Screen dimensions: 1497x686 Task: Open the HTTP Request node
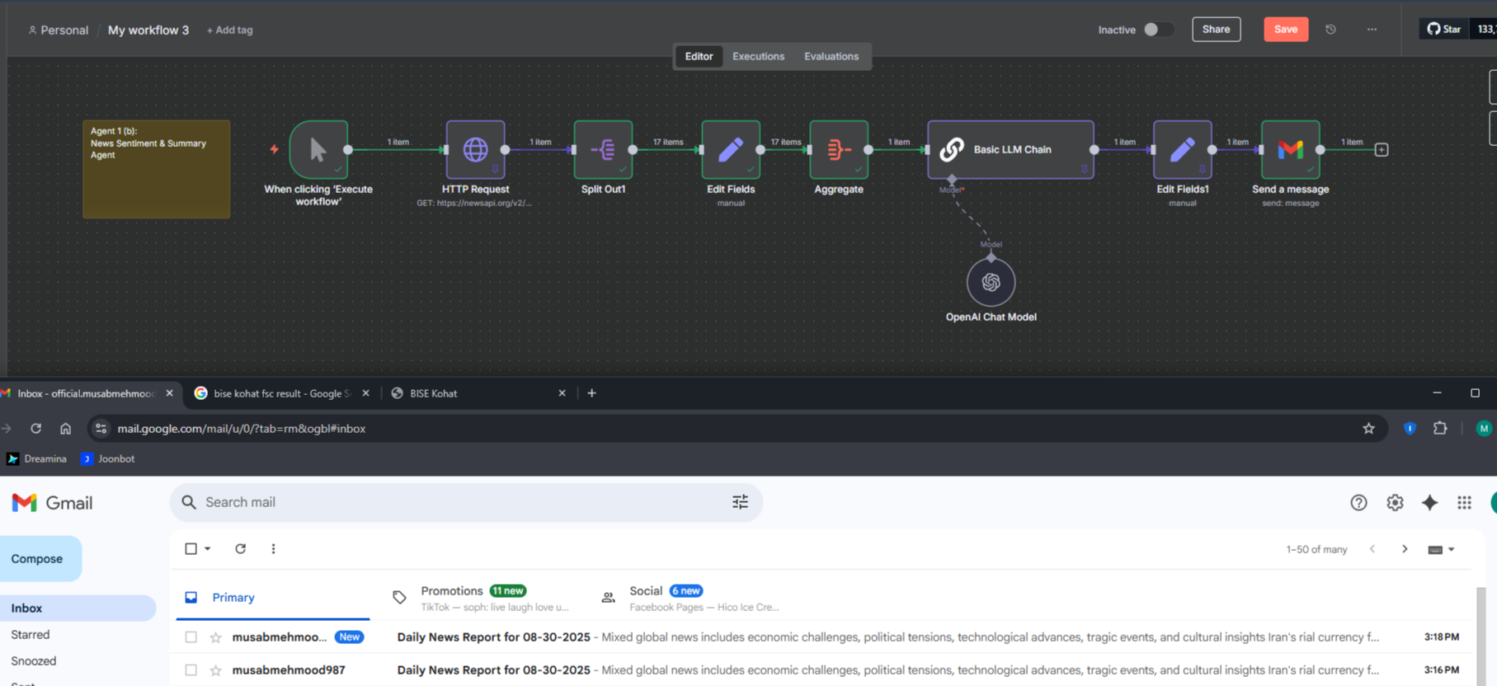(475, 149)
